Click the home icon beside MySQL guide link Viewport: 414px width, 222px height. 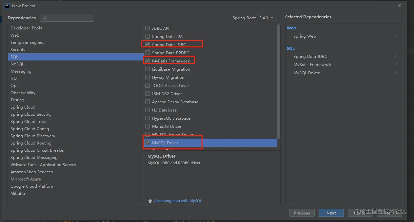(x=150, y=201)
